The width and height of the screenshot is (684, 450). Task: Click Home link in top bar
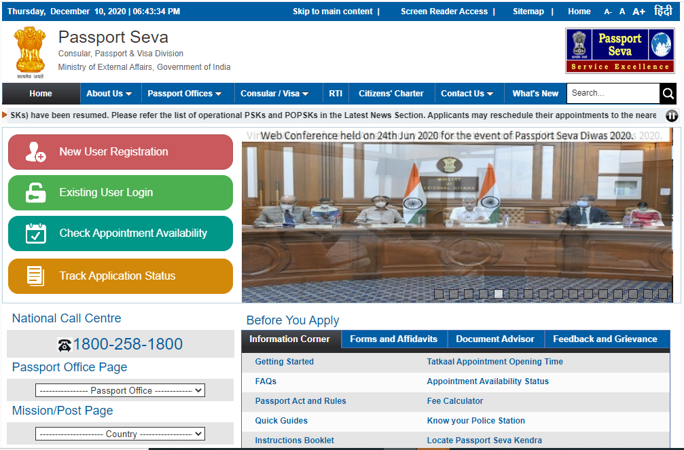point(579,12)
